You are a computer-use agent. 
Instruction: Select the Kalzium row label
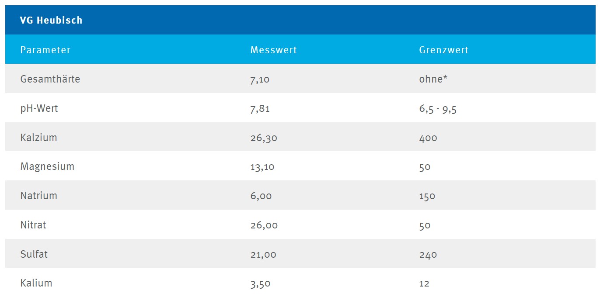(38, 138)
